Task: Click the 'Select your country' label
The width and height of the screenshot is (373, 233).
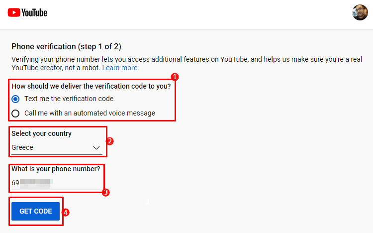Action: coord(41,133)
